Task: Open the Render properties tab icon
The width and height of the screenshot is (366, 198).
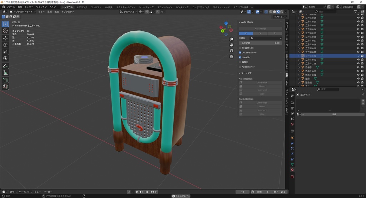Action: click(292, 102)
